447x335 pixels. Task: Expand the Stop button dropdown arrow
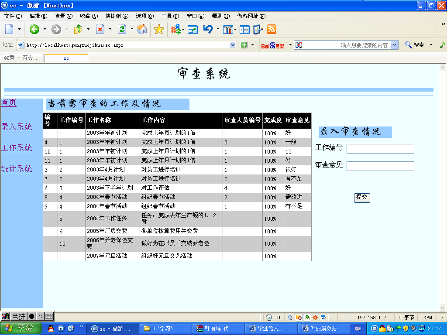tap(110, 29)
